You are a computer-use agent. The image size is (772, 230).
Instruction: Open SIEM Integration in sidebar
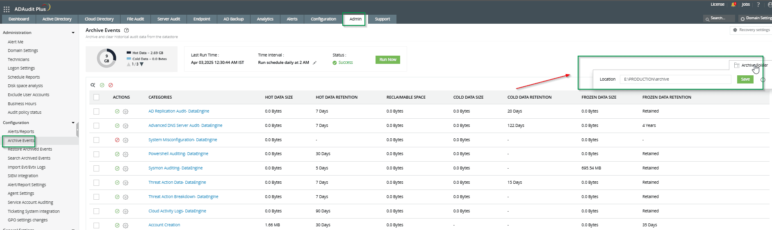(x=23, y=176)
